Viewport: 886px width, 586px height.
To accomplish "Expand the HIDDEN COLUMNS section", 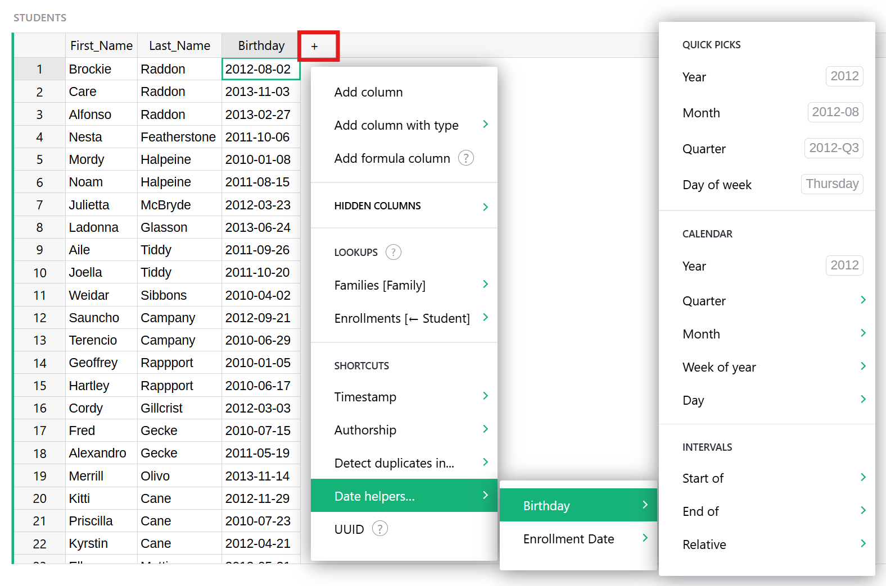I will coord(404,206).
